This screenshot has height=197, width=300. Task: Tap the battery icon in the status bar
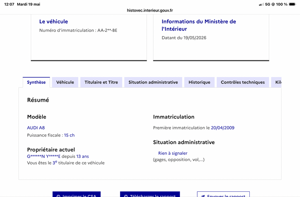pos(292,4)
